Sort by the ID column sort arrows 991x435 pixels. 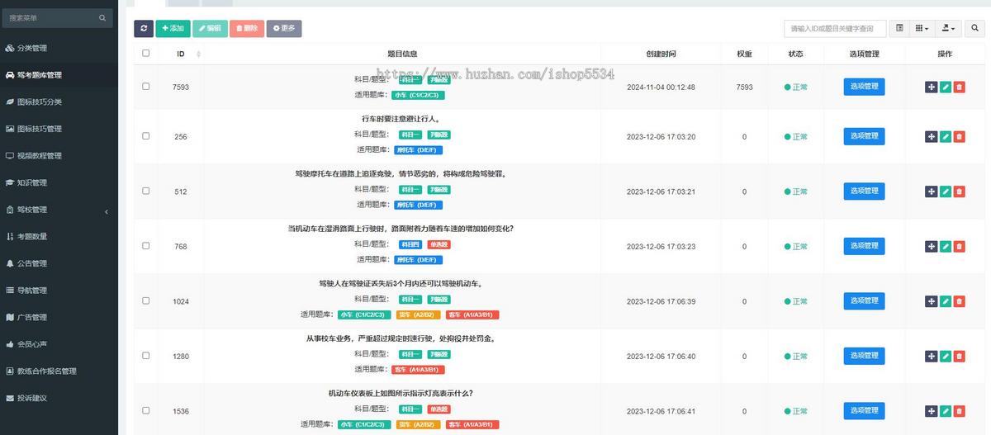[198, 54]
